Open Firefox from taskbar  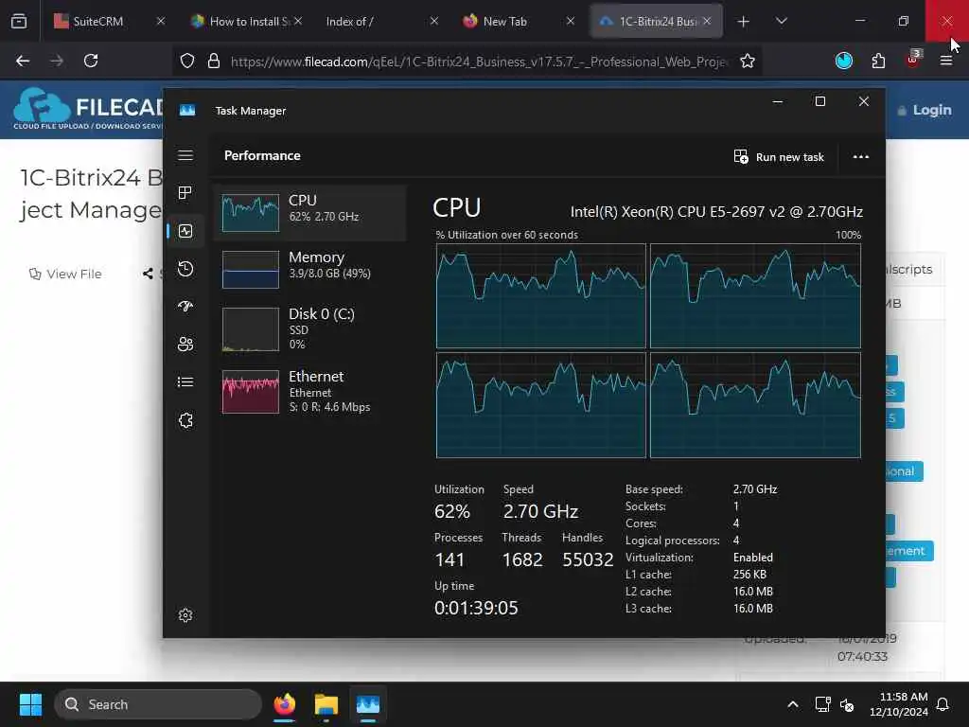tap(284, 704)
